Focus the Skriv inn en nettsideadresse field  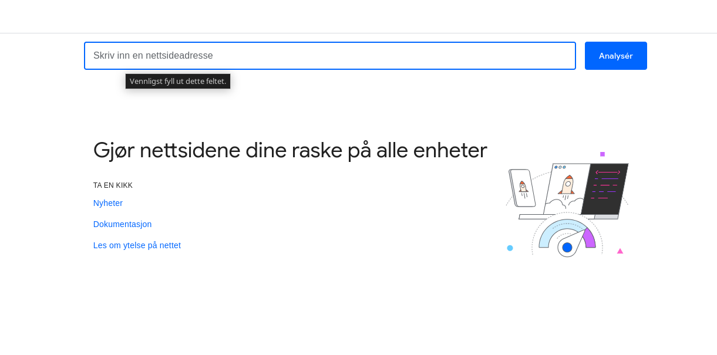329,56
